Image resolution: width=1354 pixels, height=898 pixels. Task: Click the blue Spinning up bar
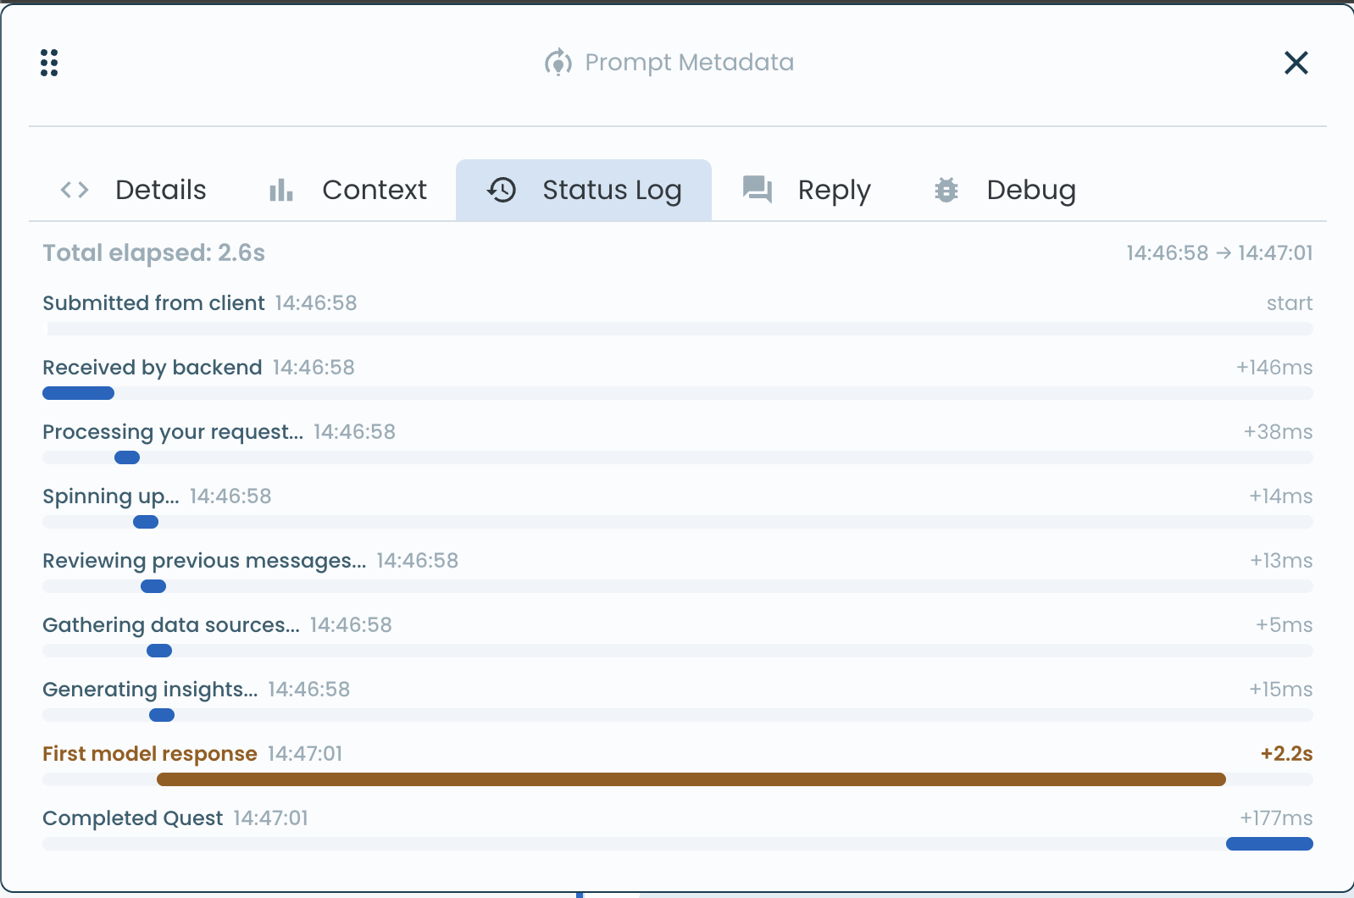point(146,522)
